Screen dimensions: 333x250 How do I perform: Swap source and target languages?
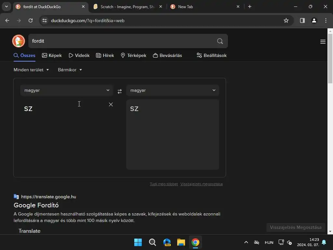point(120,91)
